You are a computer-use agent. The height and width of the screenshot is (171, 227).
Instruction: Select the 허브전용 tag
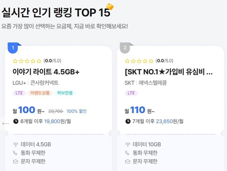65,93
